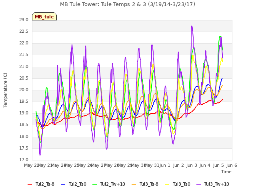Click the purple trough near May 23
Viewport: 256px width, 192px height.
40,155
